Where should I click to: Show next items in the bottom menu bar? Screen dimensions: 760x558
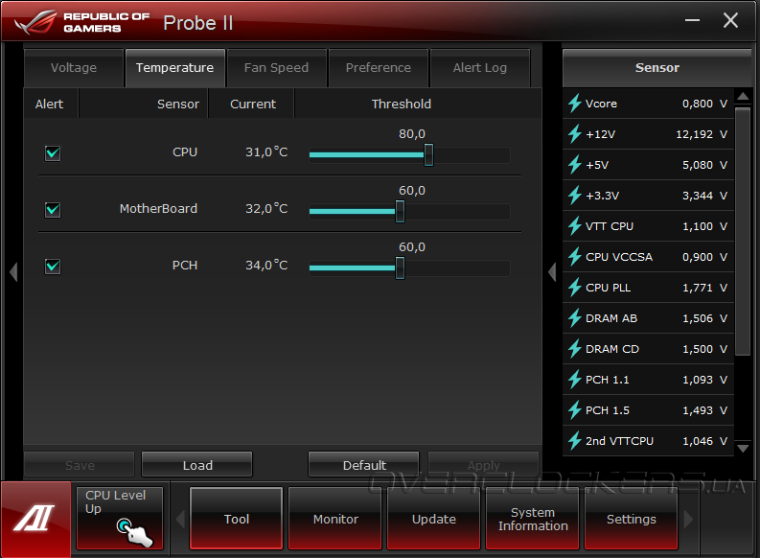[x=688, y=519]
